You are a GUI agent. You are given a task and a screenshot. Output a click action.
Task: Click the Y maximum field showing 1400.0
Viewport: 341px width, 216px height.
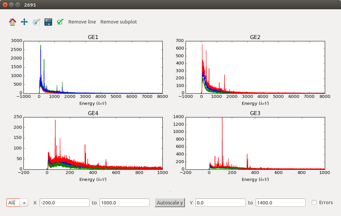[x=280, y=203]
